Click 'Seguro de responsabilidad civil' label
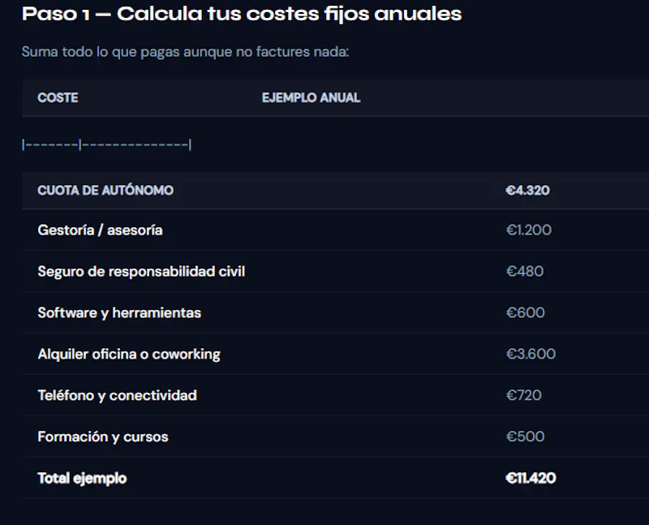Viewport: 649px width, 525px height. [141, 272]
